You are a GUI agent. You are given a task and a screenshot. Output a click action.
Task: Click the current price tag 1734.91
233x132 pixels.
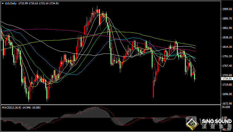227,78
